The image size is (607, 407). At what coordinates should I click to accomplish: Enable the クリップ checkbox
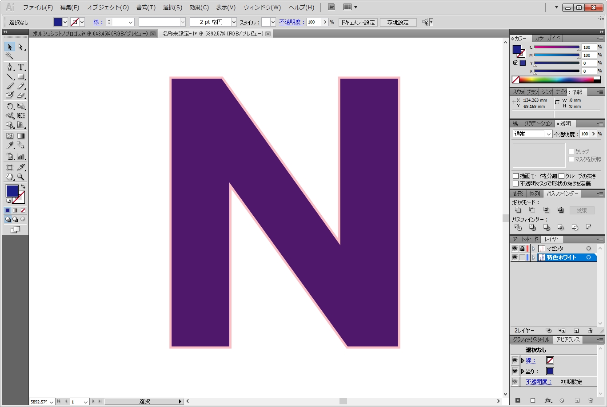[571, 152]
